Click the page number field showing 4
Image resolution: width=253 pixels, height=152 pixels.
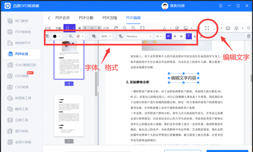click(x=92, y=28)
